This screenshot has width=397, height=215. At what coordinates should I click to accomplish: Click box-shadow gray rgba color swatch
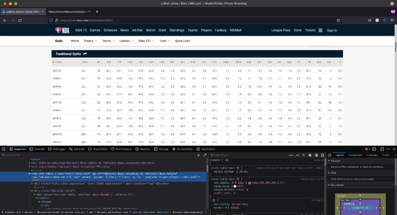pyautogui.click(x=249, y=182)
